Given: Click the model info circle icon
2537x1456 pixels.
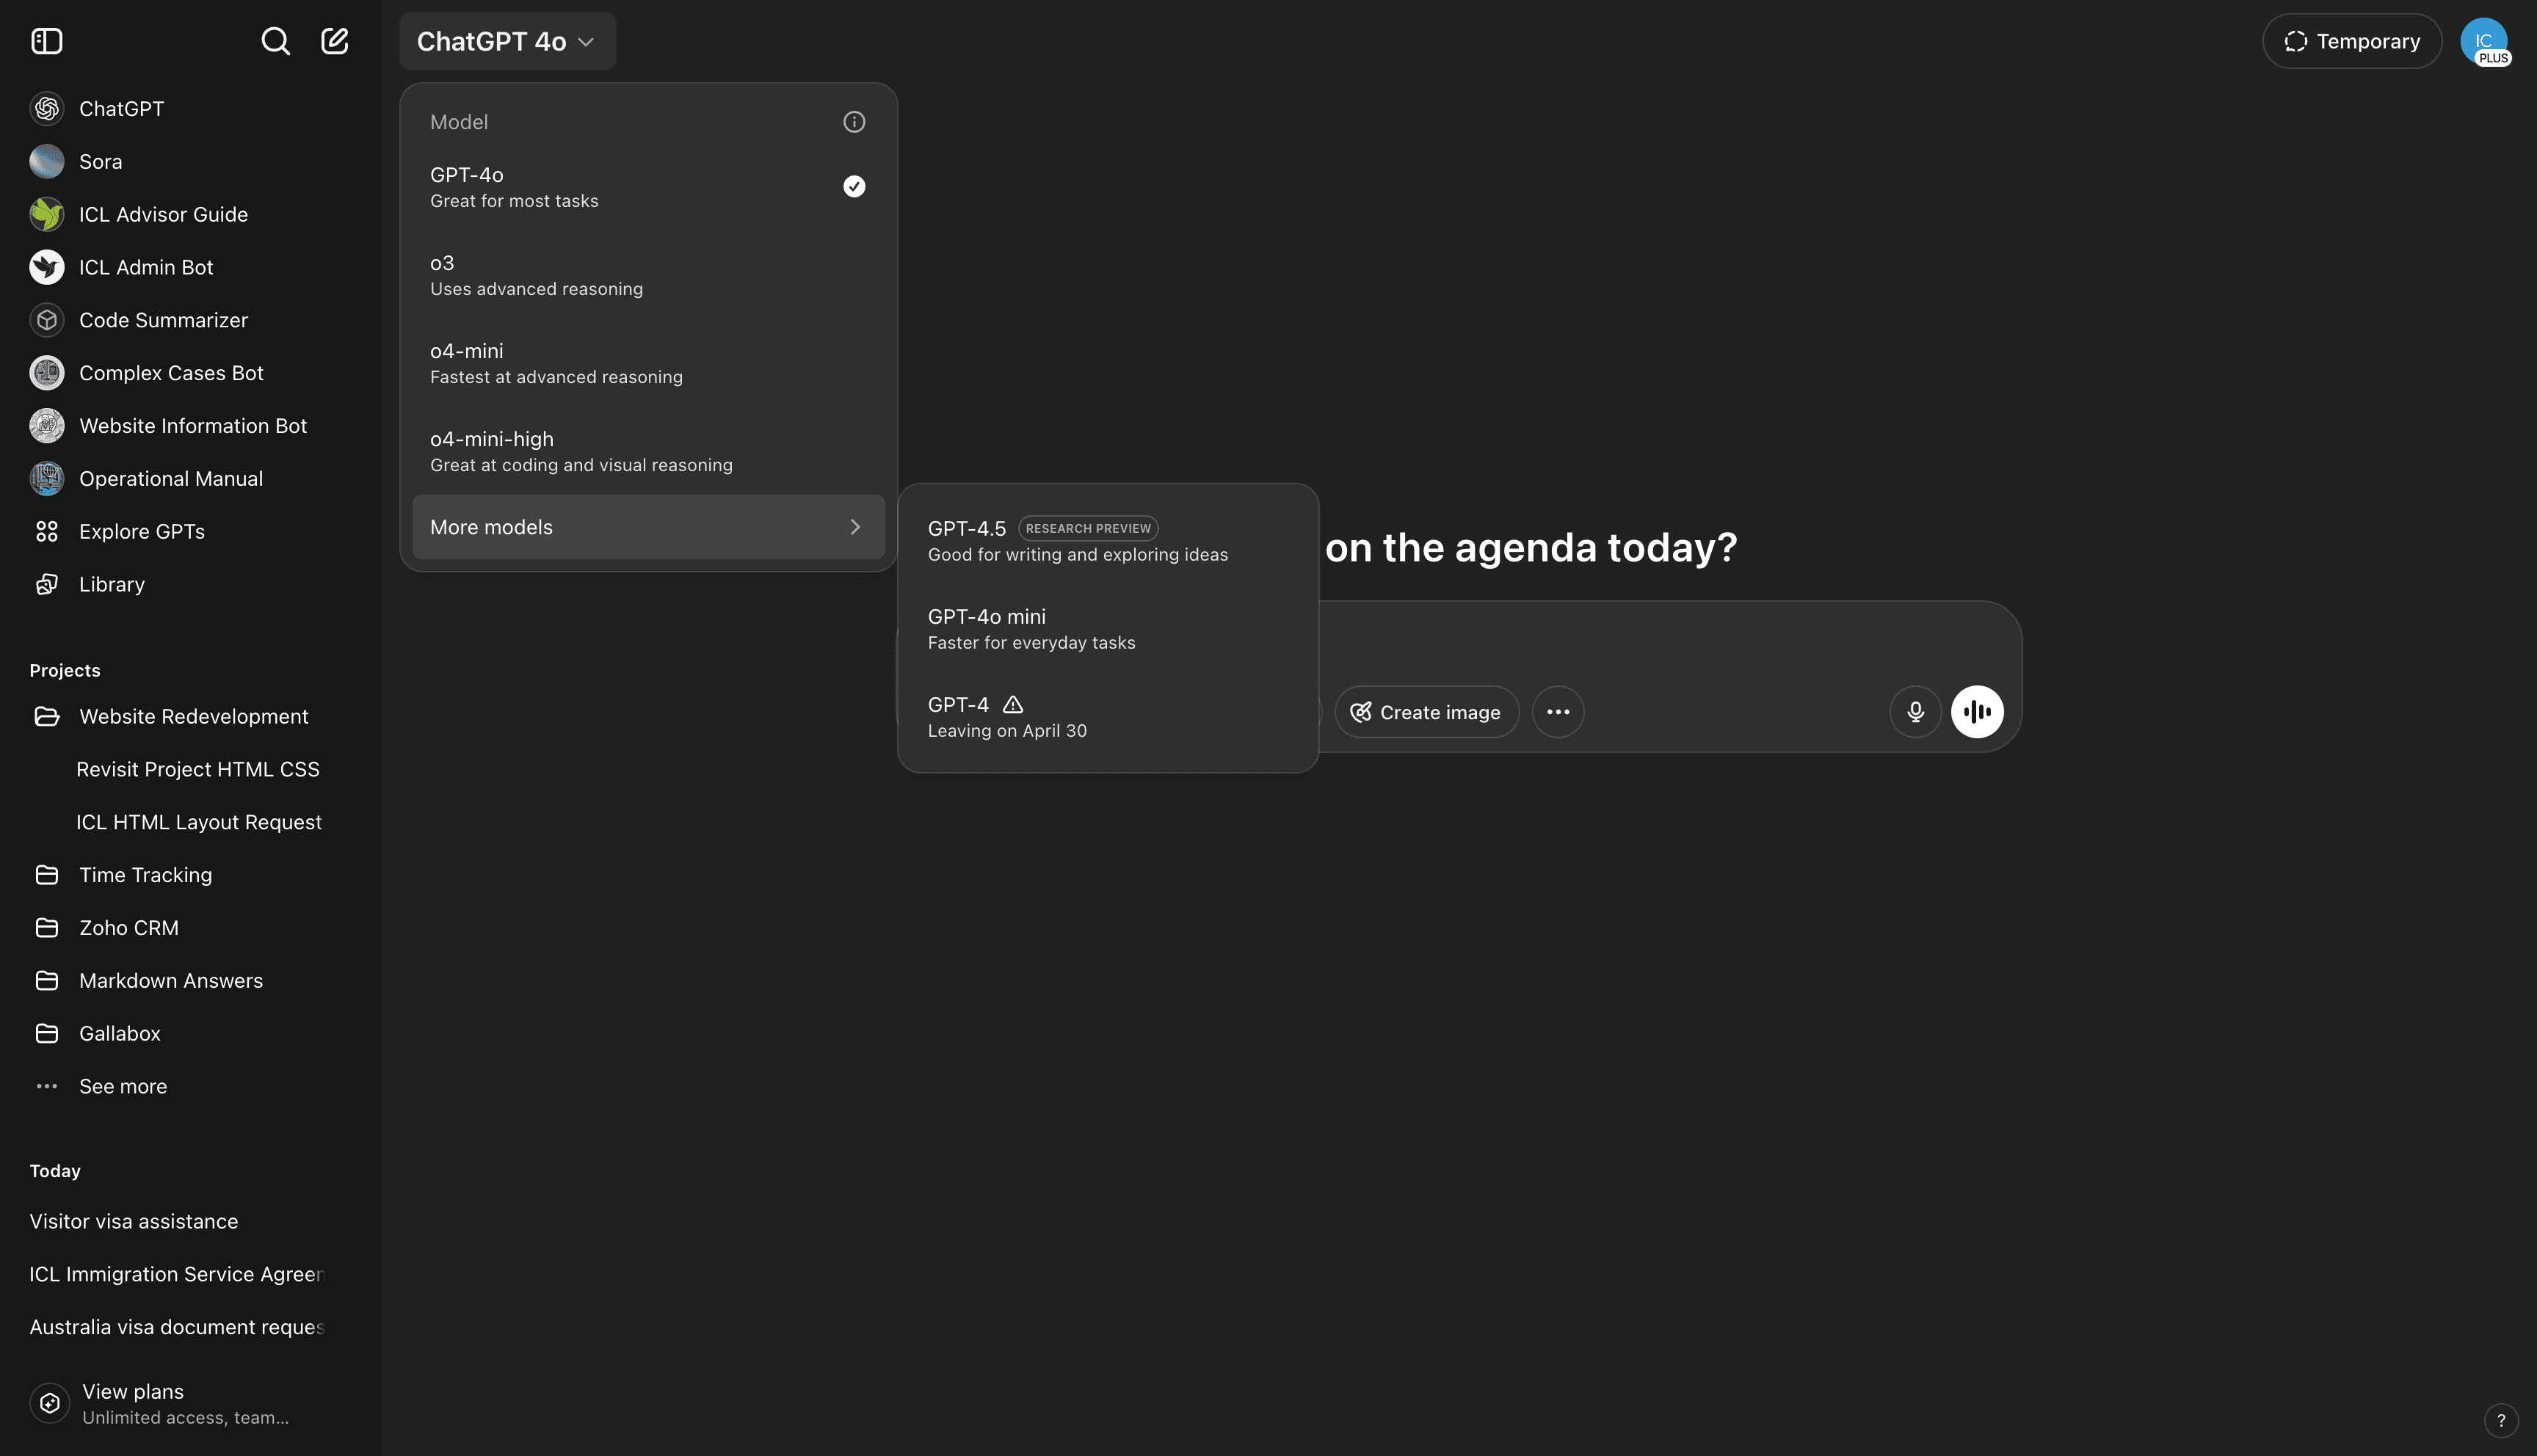Looking at the screenshot, I should [x=854, y=122].
